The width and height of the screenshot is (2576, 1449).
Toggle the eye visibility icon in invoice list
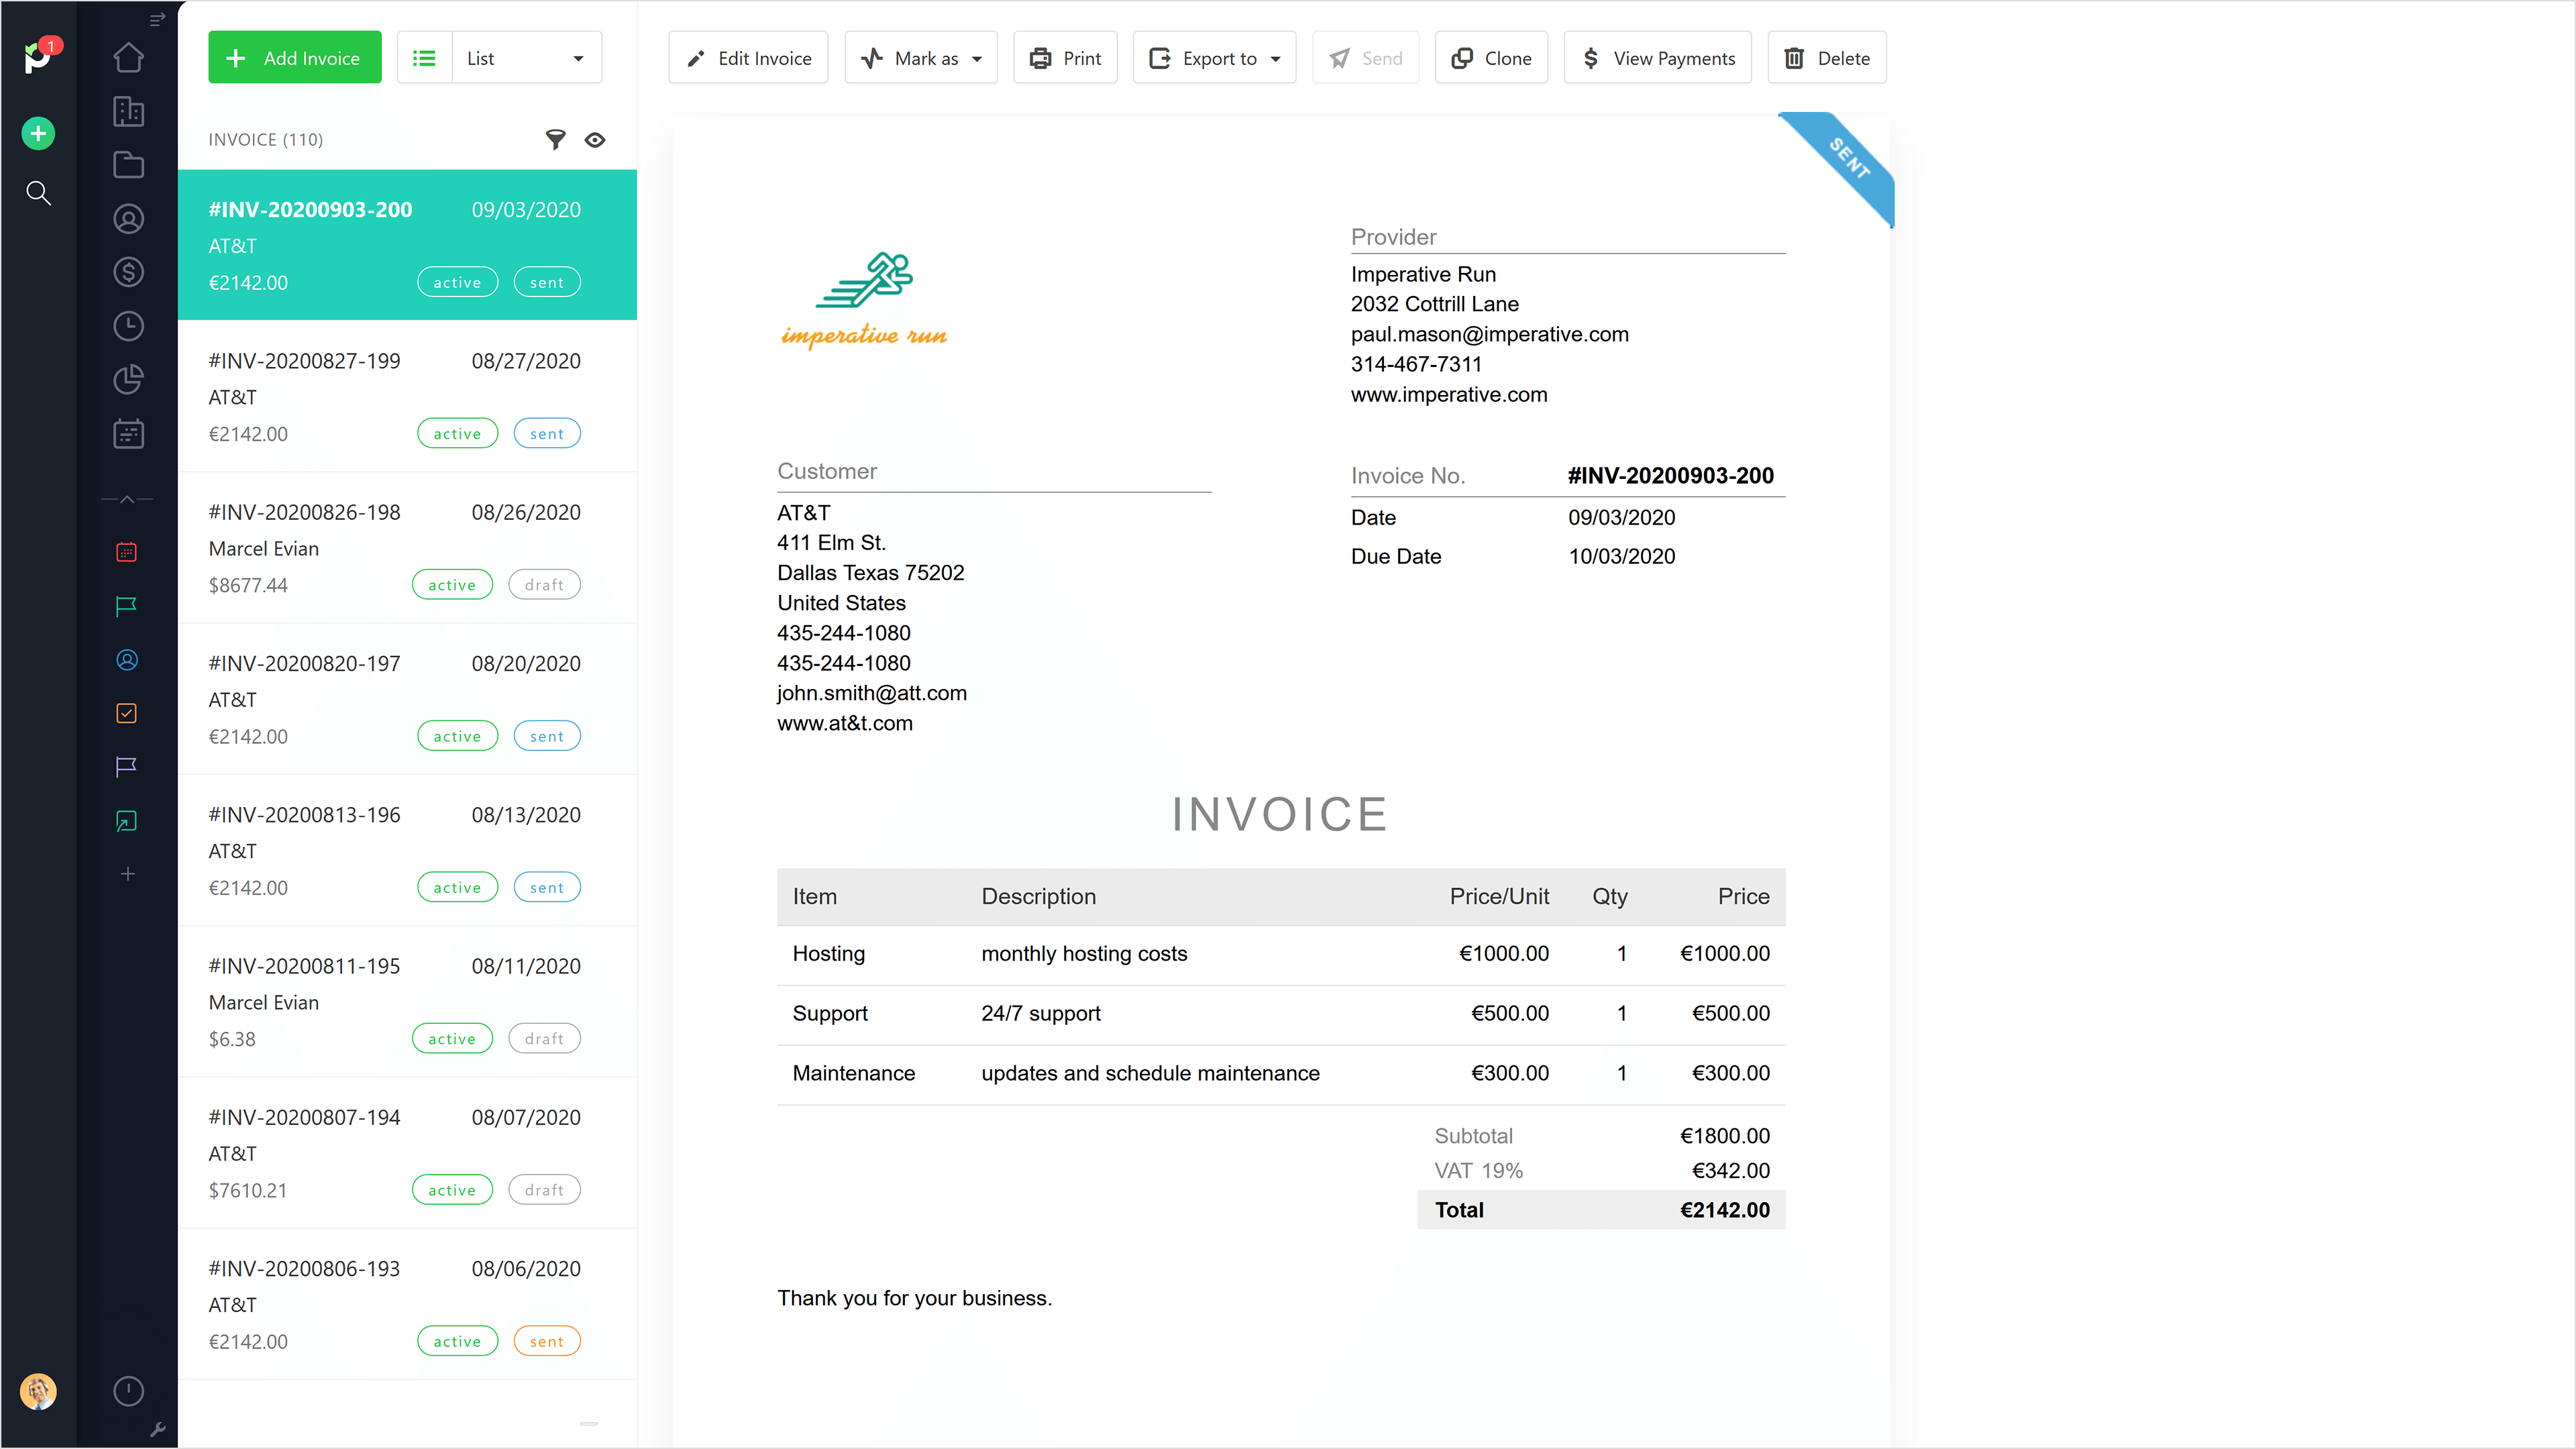pos(595,140)
